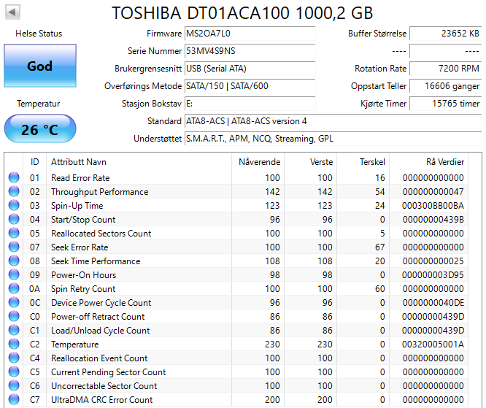Click status icon for Read Error Rate
This screenshot has width=486, height=408.
14,178
